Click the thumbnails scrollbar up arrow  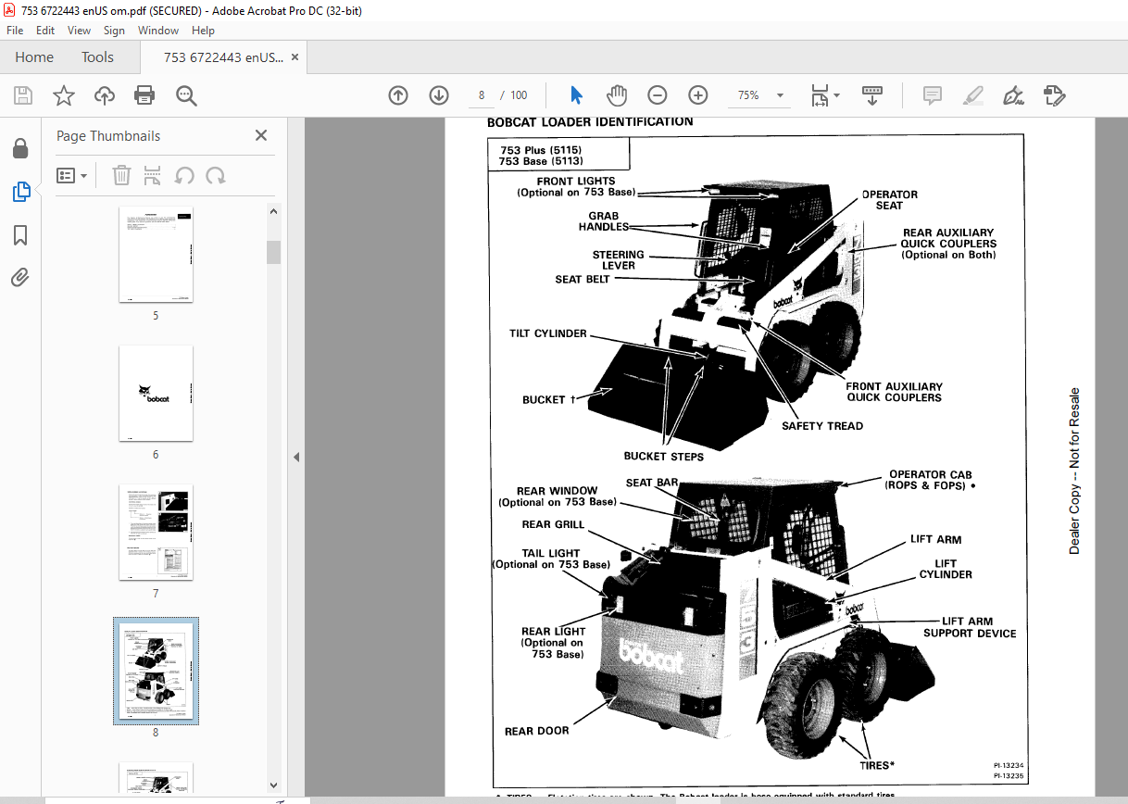pyautogui.click(x=273, y=210)
